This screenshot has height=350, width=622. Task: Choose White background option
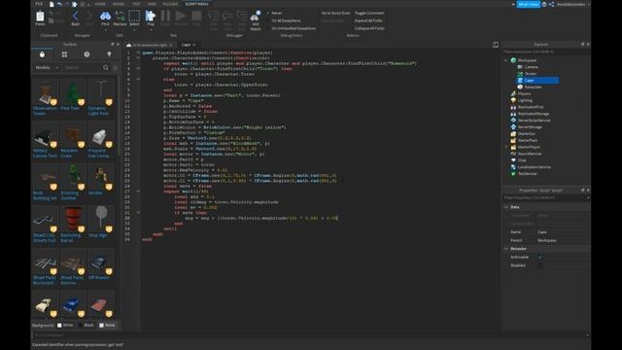click(x=65, y=325)
